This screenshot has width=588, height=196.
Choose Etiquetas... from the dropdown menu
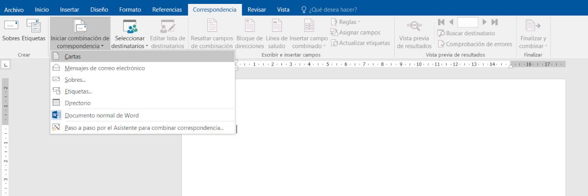click(x=143, y=92)
